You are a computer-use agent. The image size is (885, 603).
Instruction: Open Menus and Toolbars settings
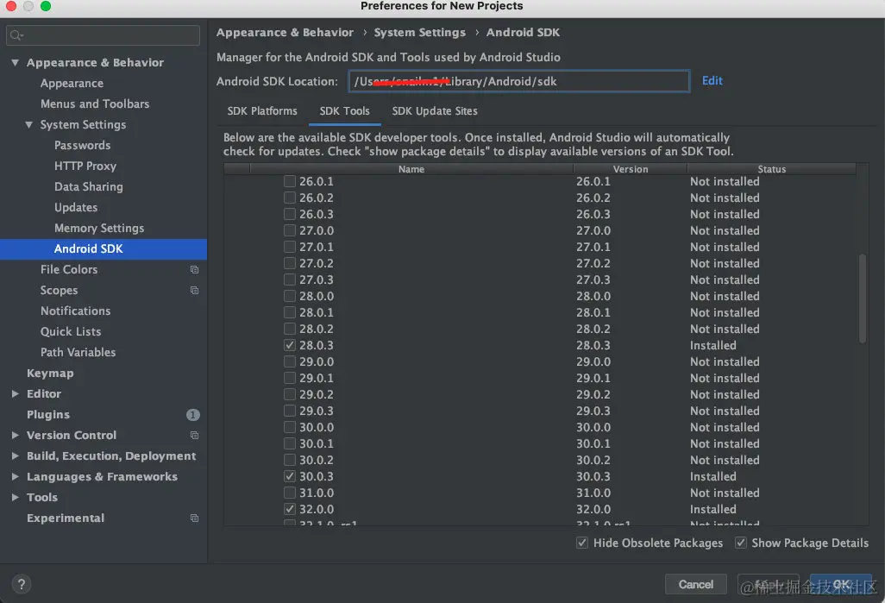coord(95,104)
